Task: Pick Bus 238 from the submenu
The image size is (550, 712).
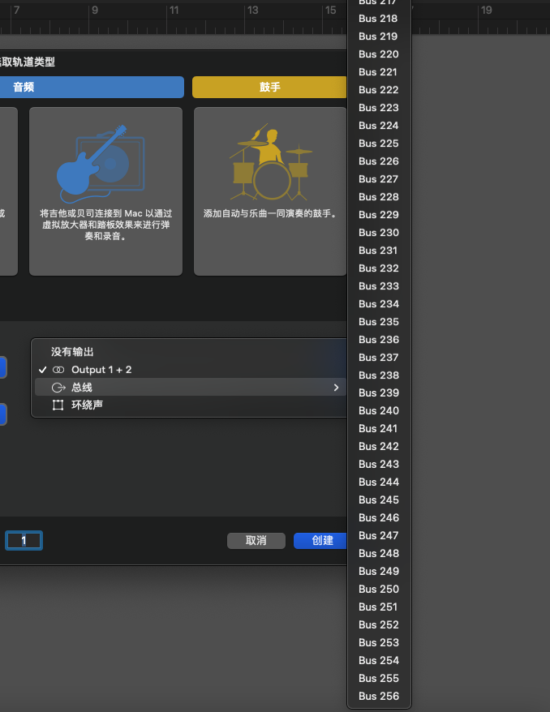Action: [379, 375]
